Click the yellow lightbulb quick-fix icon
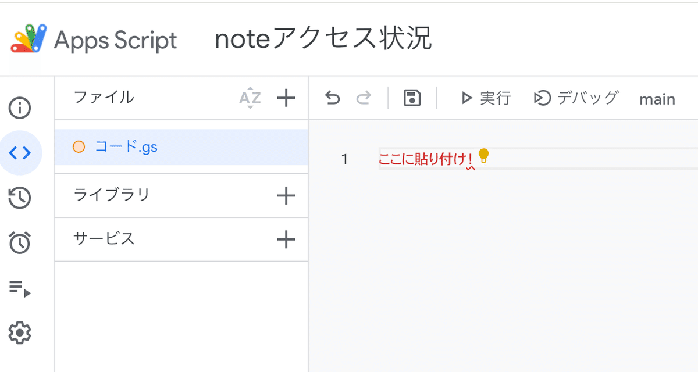The image size is (698, 372). point(483,156)
